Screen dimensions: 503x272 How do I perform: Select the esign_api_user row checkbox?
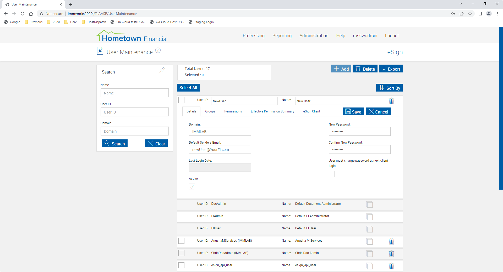point(181,265)
